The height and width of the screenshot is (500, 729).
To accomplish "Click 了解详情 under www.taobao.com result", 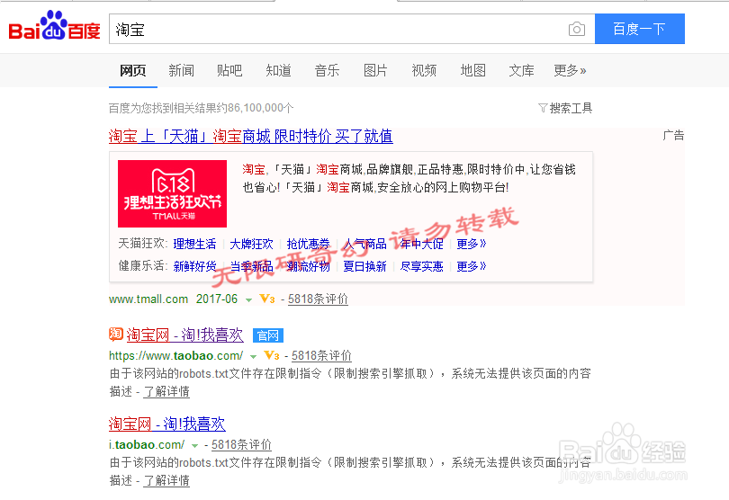I will point(166,391).
